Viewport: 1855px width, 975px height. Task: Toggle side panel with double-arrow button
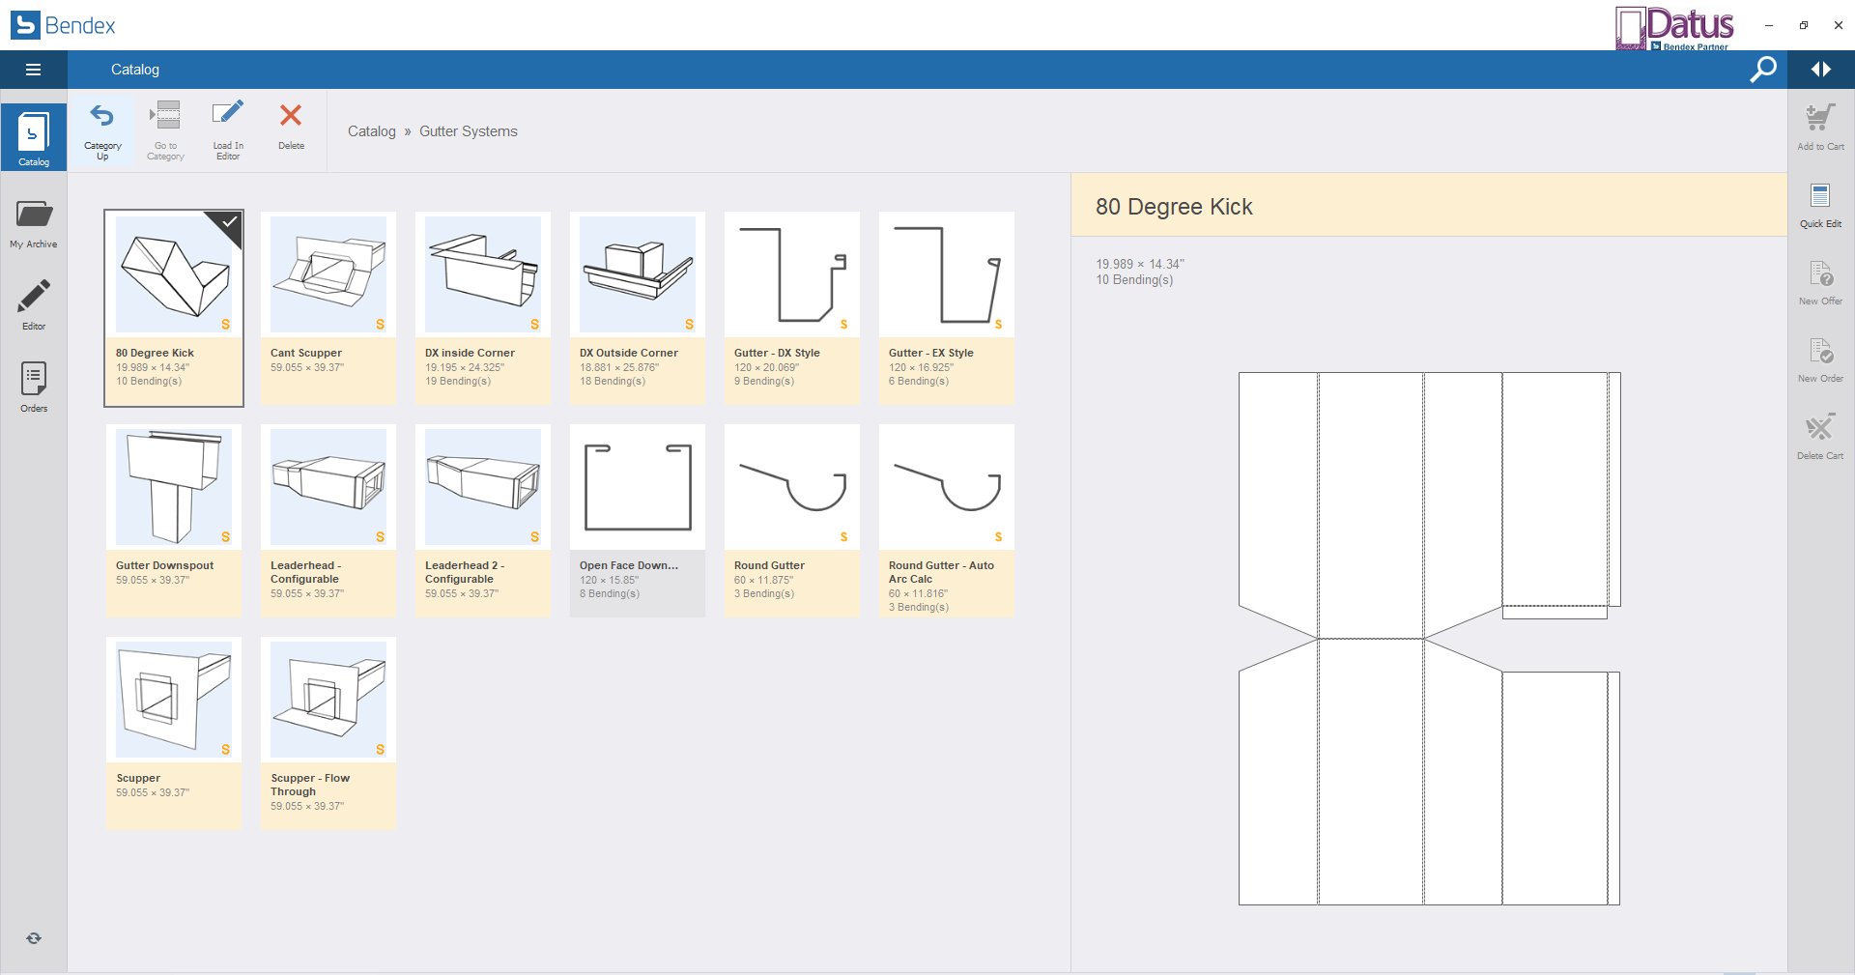click(x=1821, y=70)
